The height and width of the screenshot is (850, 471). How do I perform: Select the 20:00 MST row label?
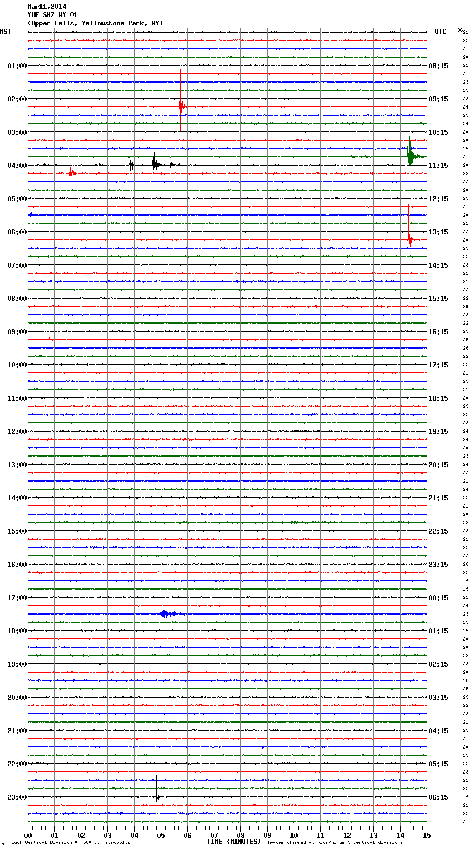coord(17,698)
